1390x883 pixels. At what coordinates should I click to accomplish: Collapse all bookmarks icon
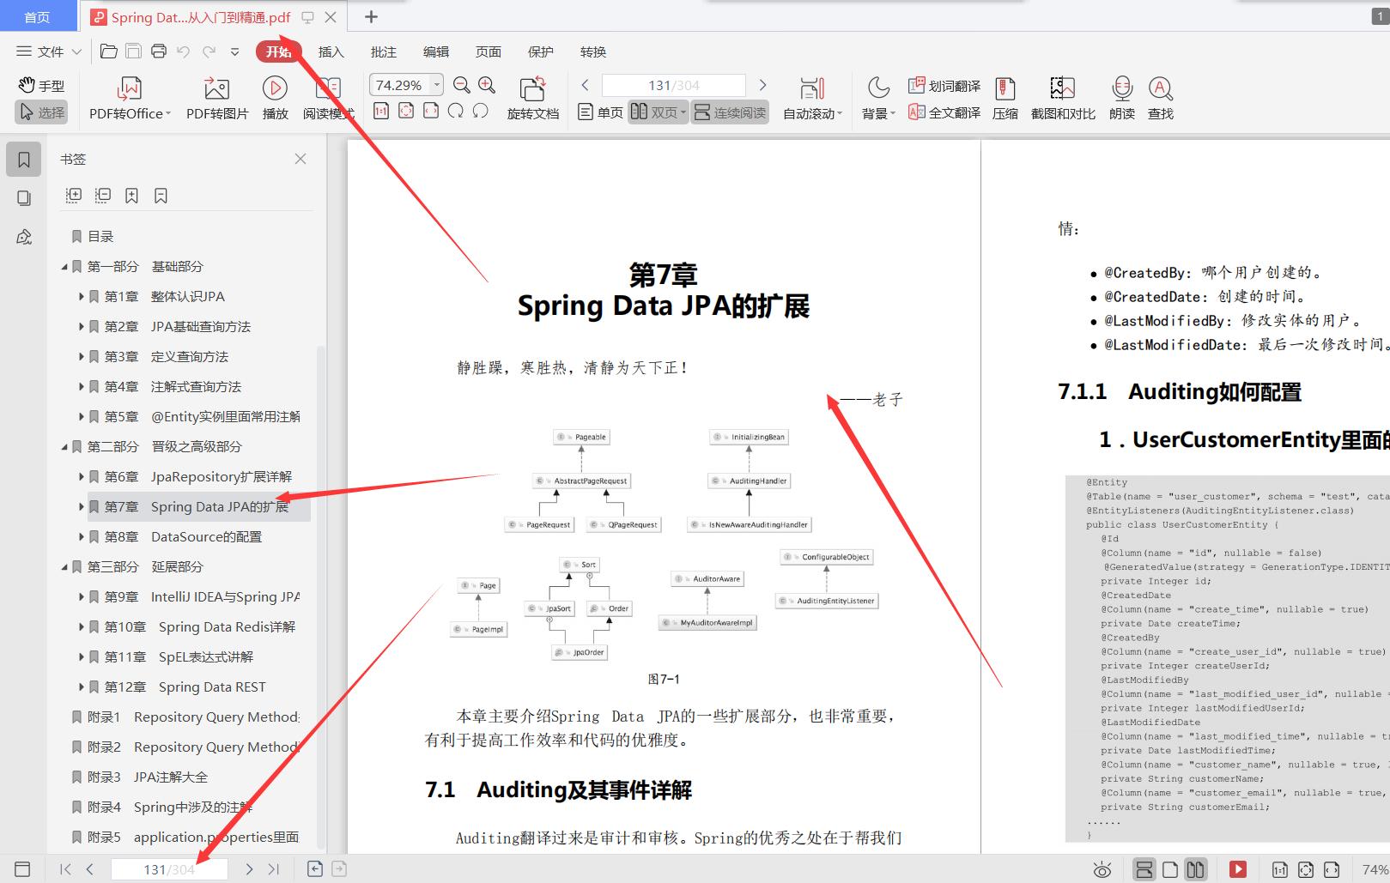103,196
